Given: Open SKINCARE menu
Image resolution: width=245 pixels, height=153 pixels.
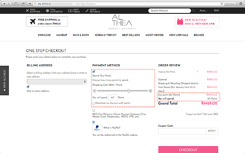Looking at the screenshot, I should 44,35.
